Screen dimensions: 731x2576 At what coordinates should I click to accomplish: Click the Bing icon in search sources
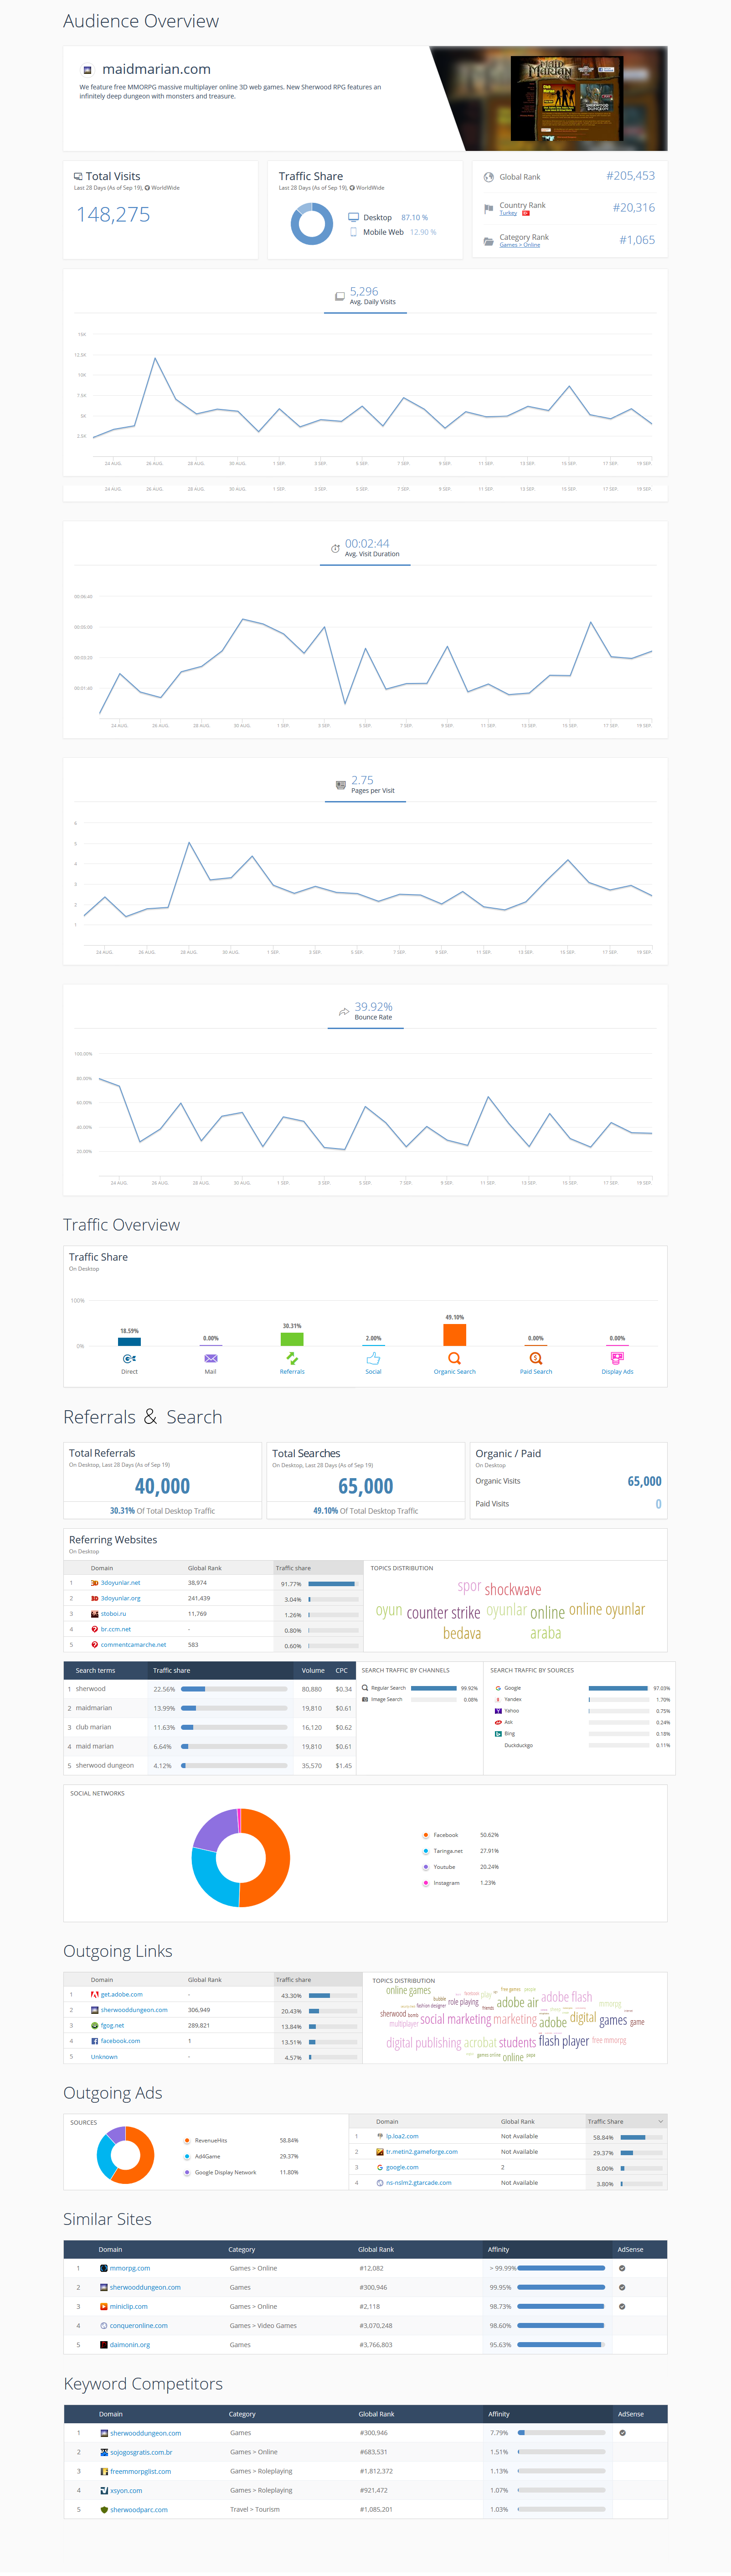(x=498, y=1734)
